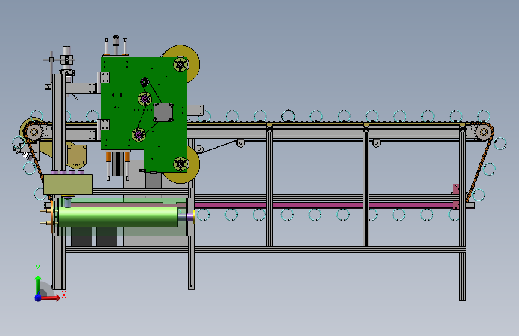
Task: Select the upper purple-centered pulley on plate
Action: [x=145, y=99]
